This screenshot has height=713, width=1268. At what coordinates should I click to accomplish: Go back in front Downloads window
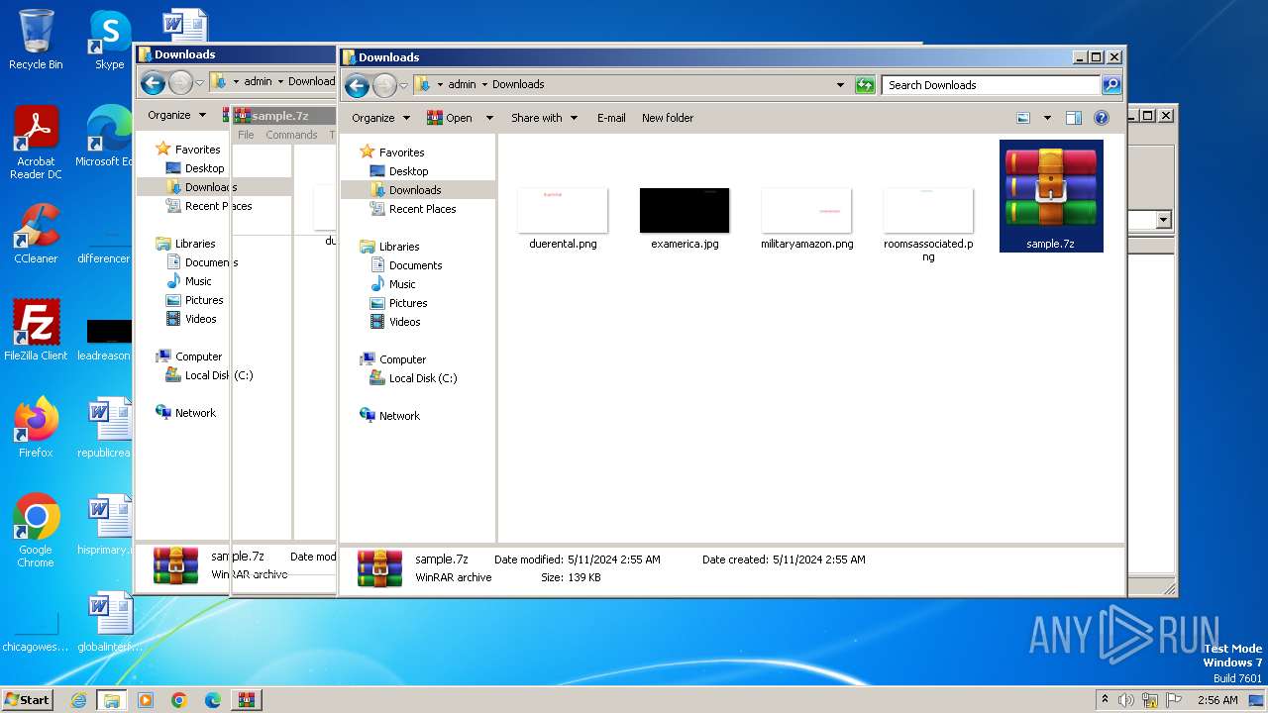(357, 85)
